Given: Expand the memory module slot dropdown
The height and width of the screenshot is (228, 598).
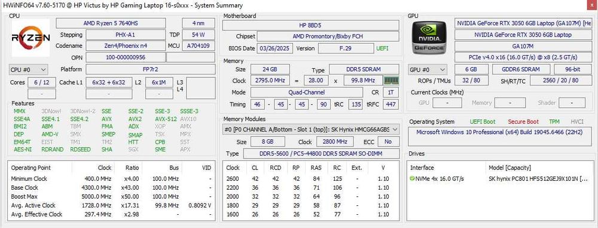Looking at the screenshot, I should 311,129.
